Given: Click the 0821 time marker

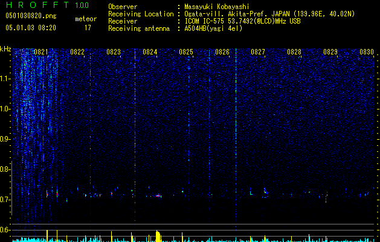Looking at the screenshot, I should 41,52.
